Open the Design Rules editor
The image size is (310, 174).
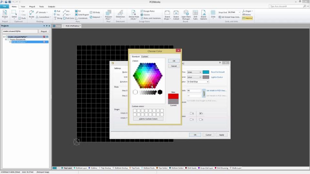click(148, 11)
